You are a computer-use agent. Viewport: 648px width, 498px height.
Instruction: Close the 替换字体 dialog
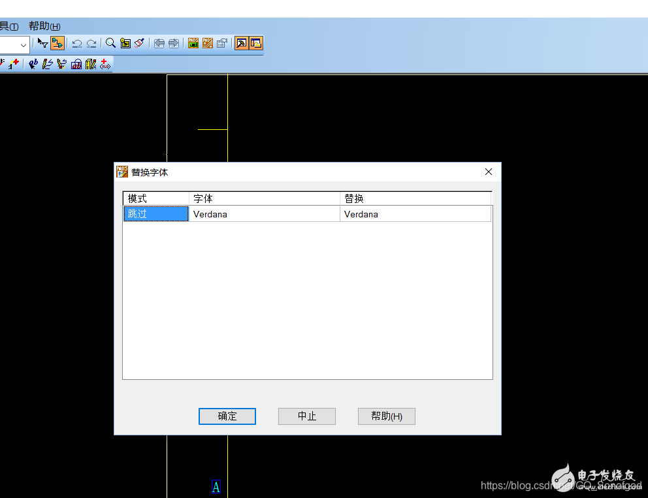(x=489, y=172)
